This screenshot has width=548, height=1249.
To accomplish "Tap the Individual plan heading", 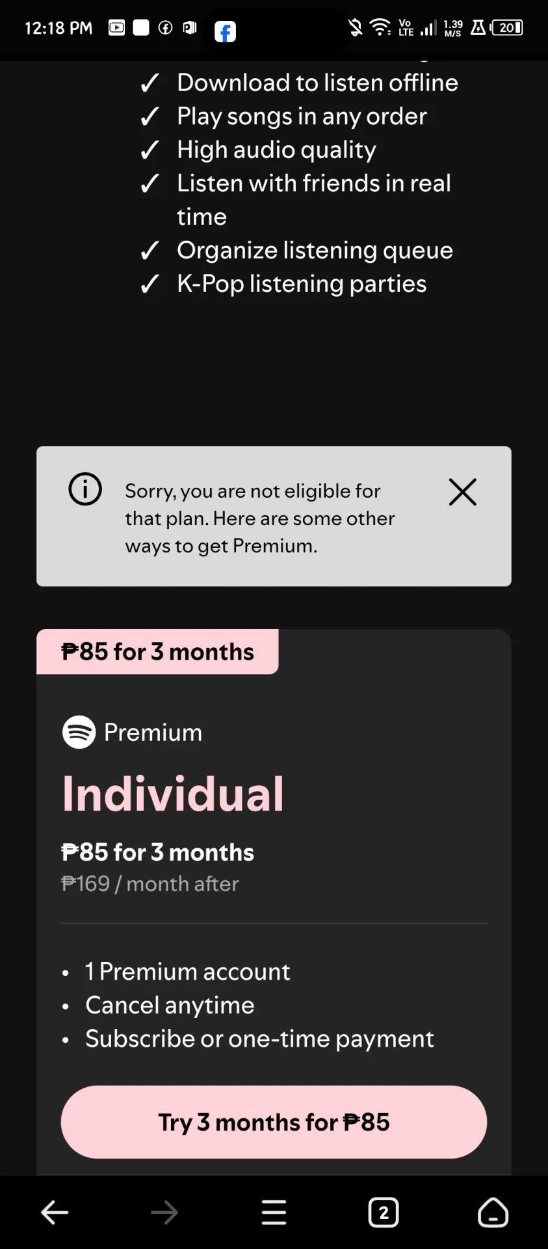I will point(173,794).
